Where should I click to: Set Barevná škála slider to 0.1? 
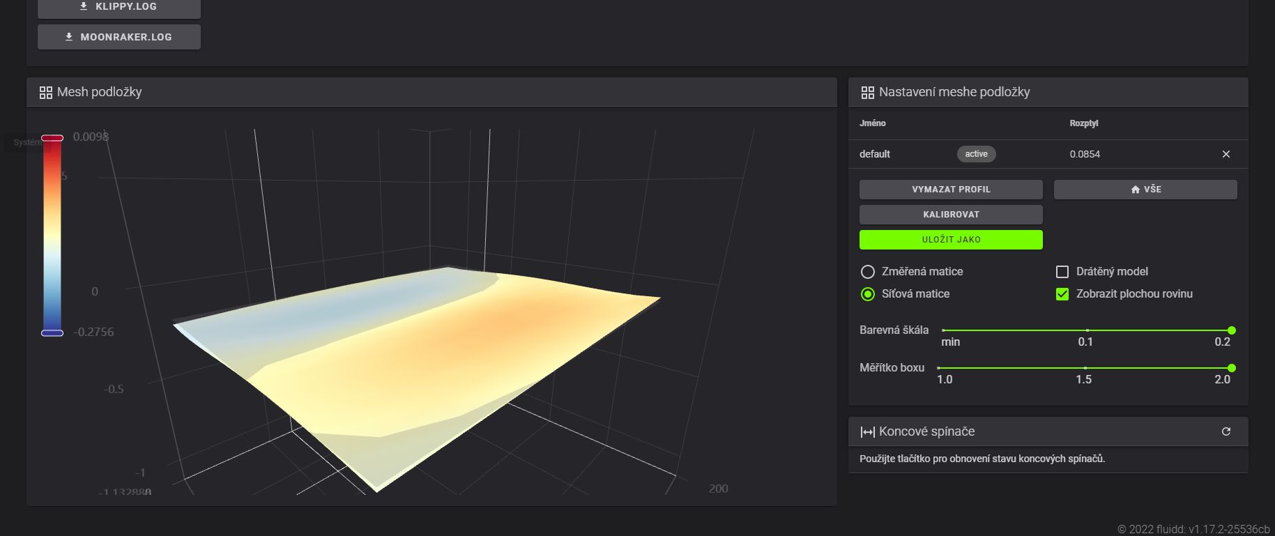[1087, 330]
